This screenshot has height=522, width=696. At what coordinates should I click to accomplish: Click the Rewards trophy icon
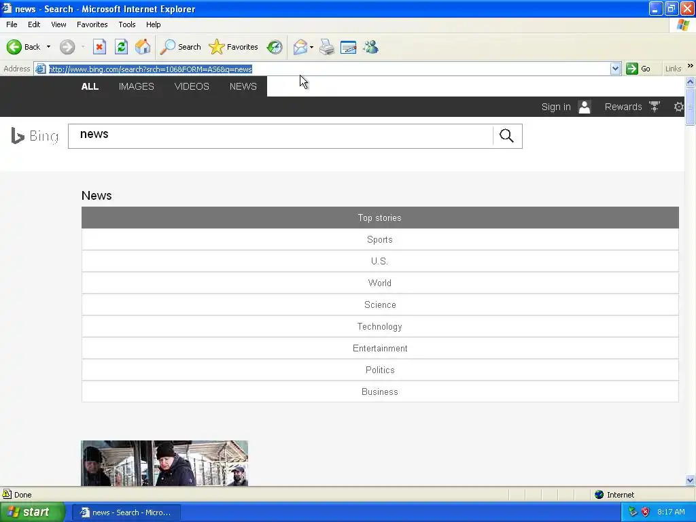click(655, 107)
